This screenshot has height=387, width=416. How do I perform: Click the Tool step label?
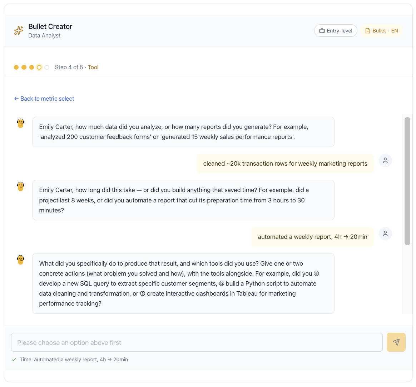click(x=93, y=67)
